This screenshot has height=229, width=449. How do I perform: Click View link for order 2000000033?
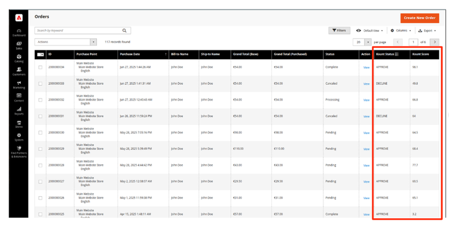tap(366, 84)
